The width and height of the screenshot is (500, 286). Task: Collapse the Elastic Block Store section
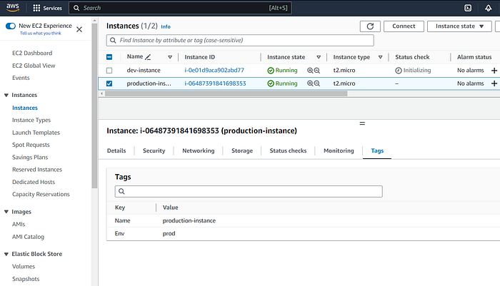[6, 254]
